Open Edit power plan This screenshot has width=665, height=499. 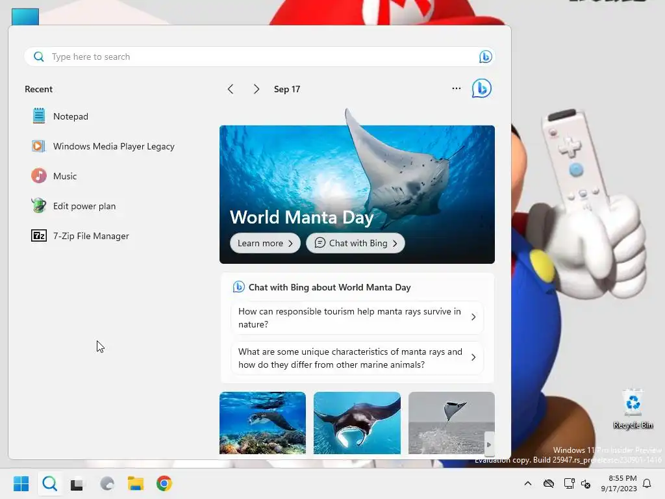(x=73, y=206)
